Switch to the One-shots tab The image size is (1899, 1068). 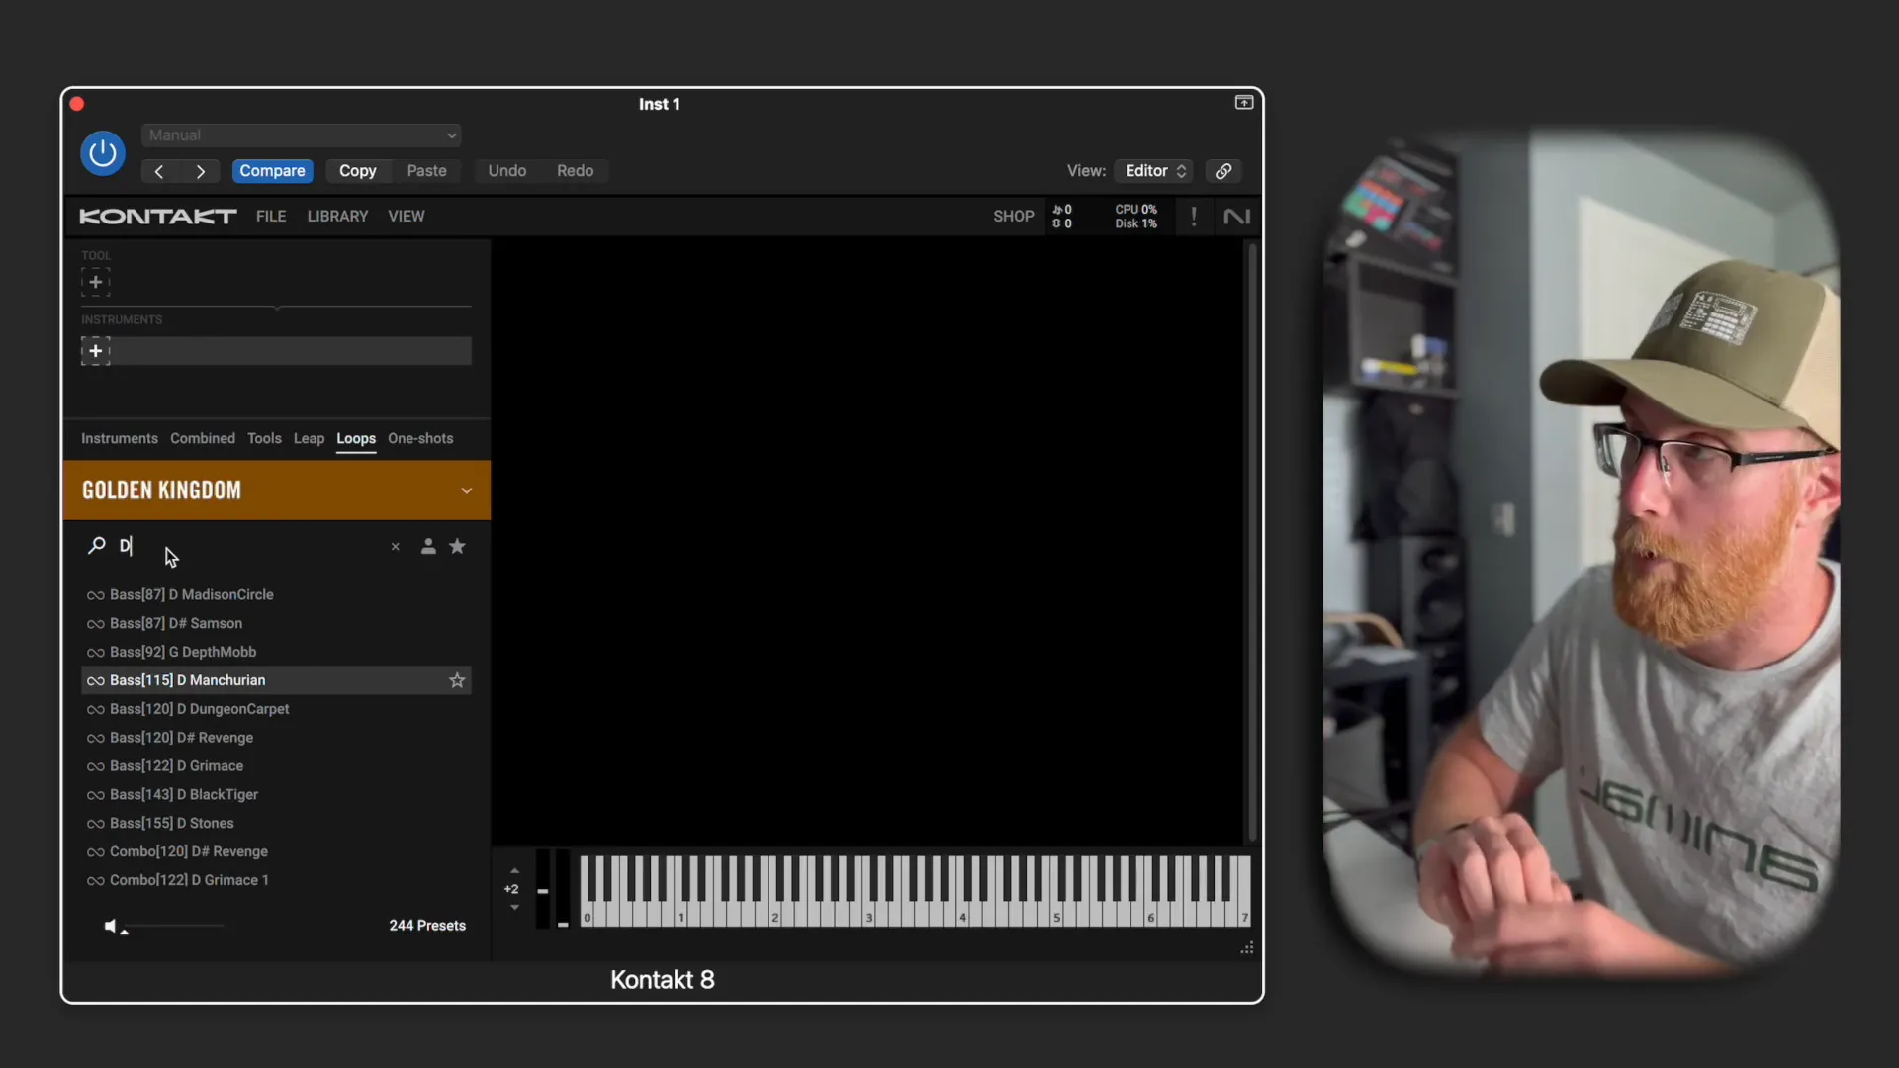(x=420, y=439)
